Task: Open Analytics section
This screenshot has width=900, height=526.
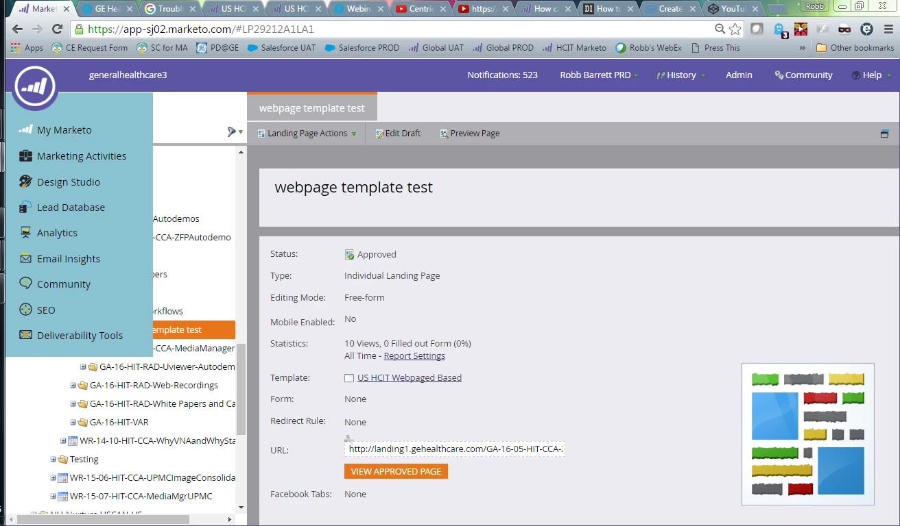Action: pos(57,233)
